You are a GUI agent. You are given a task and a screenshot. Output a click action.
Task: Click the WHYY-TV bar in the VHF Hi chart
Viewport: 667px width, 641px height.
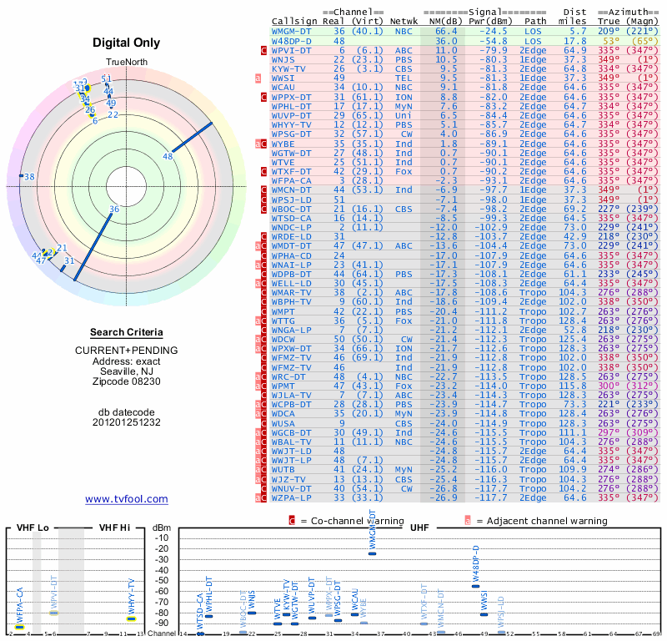(131, 618)
